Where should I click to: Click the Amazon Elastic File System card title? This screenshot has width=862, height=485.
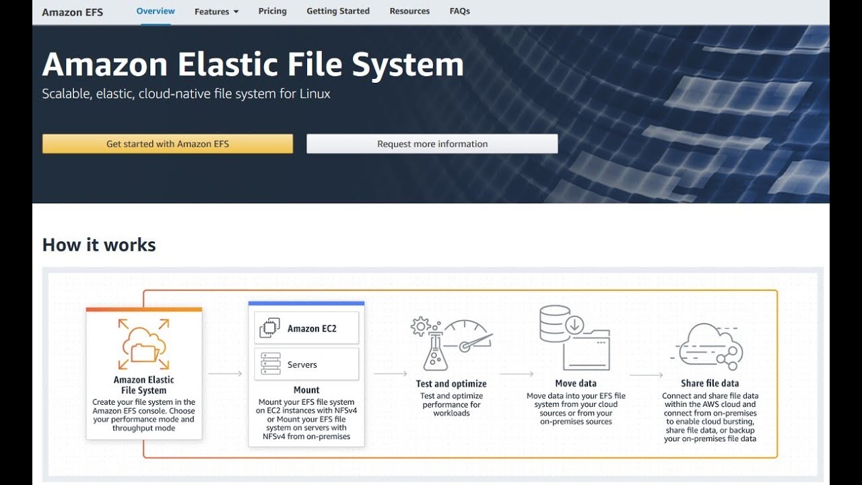(143, 385)
